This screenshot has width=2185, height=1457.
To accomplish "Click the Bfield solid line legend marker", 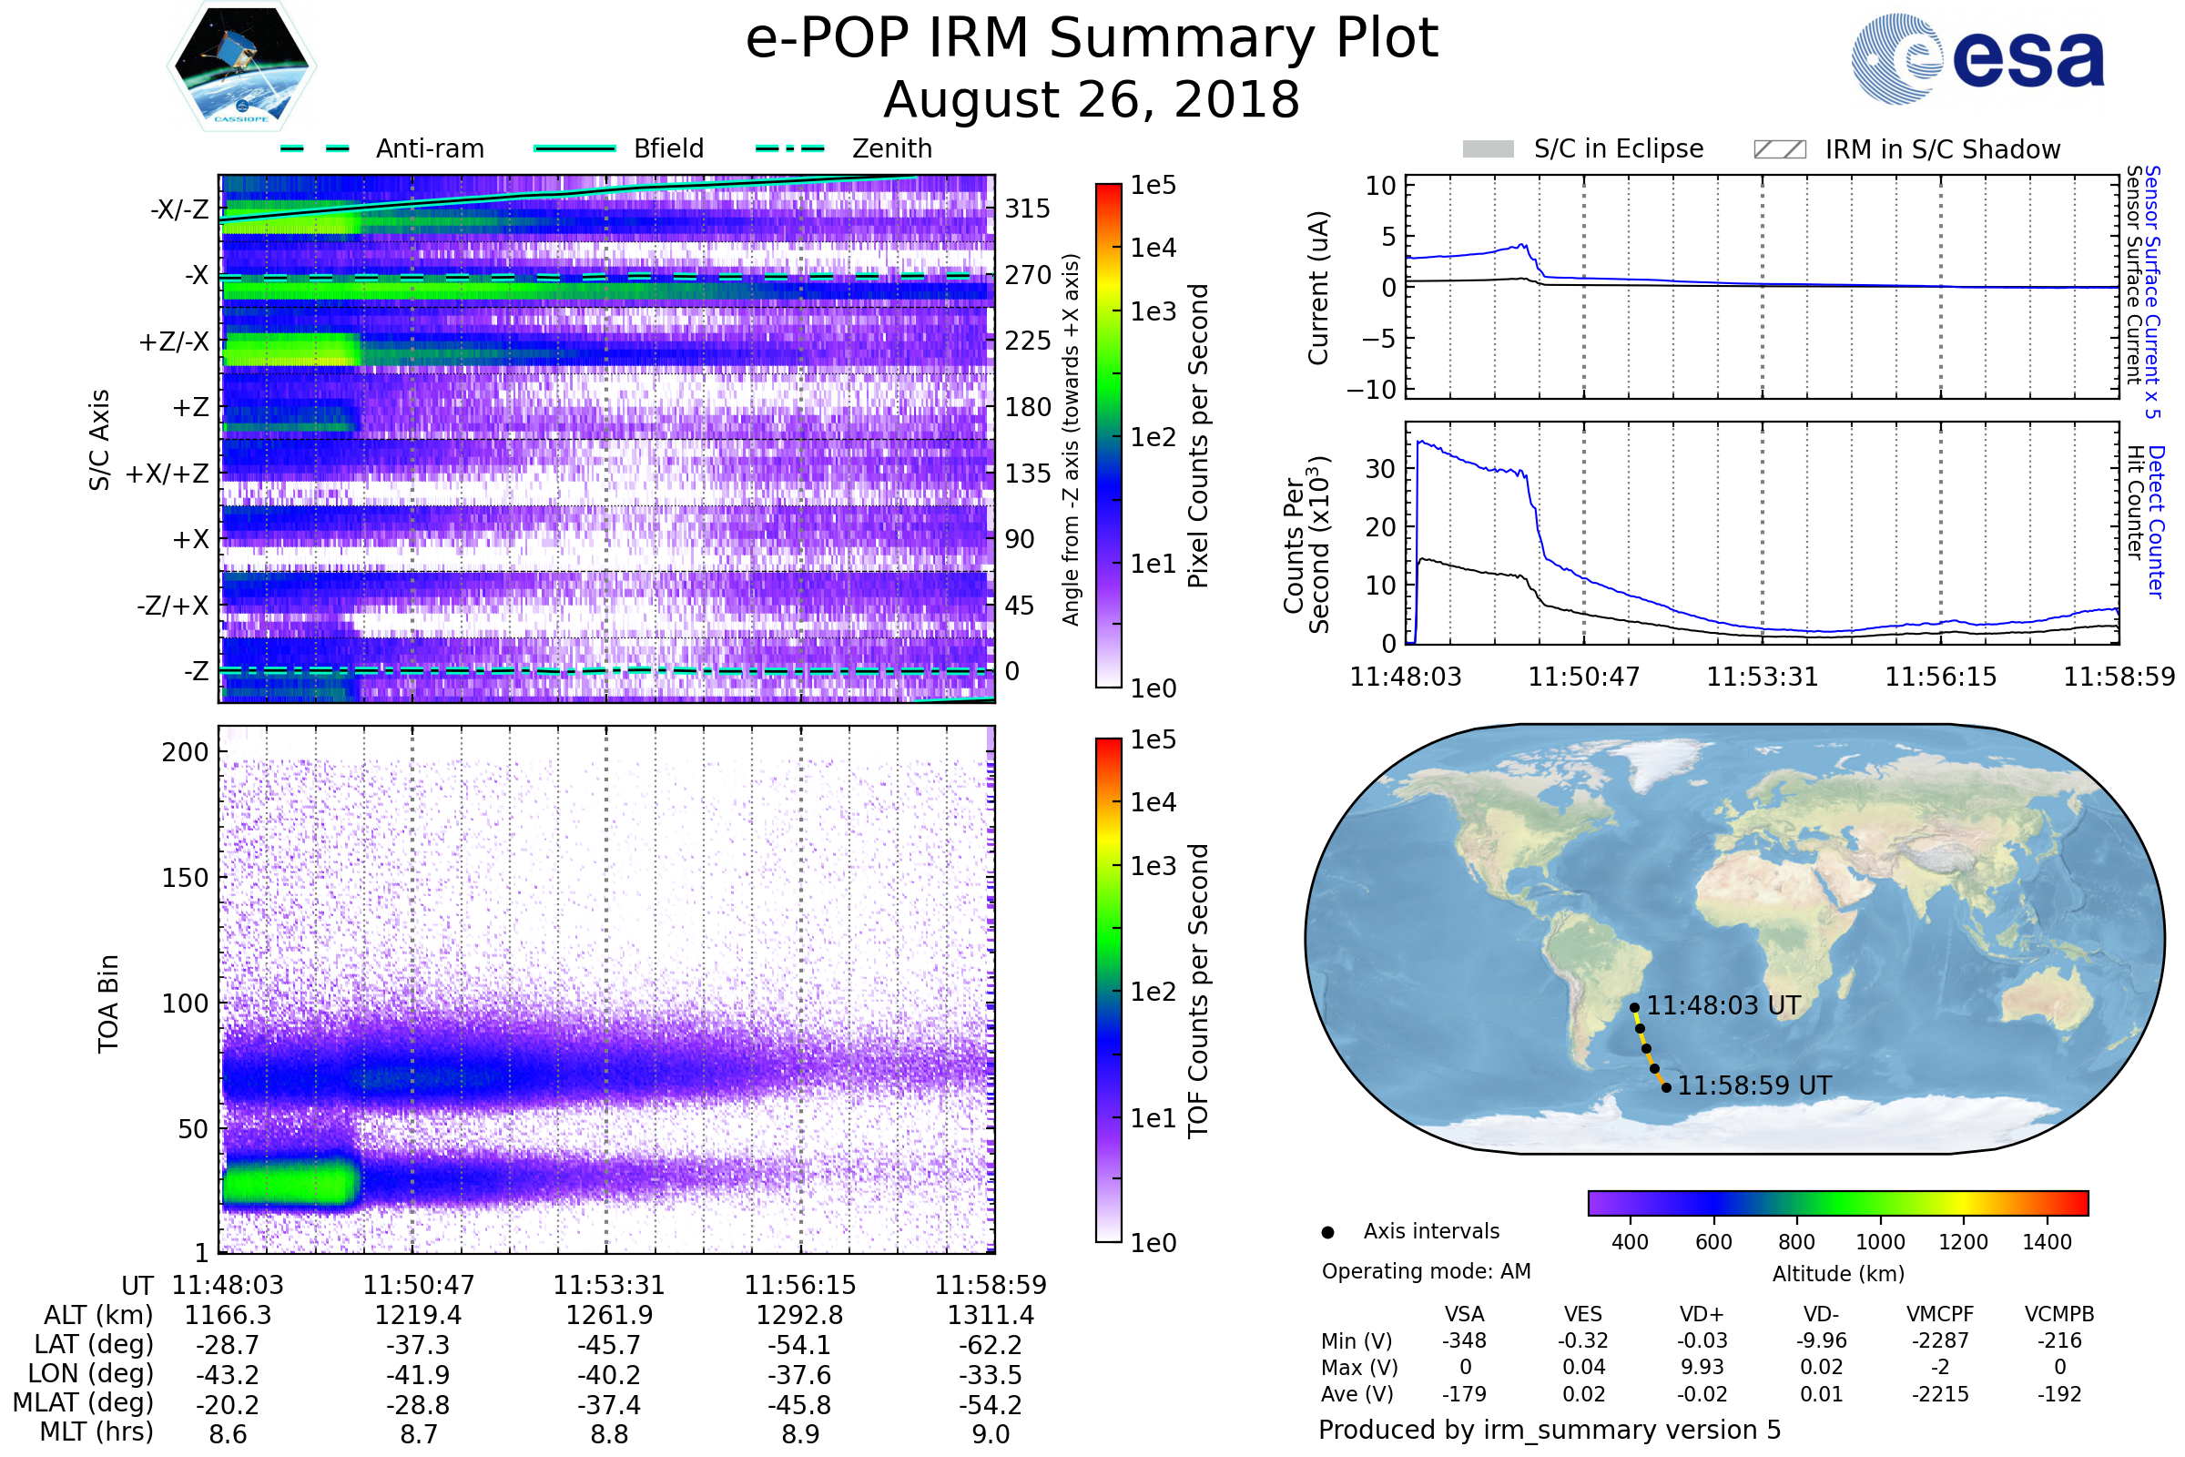I will 574,148.
